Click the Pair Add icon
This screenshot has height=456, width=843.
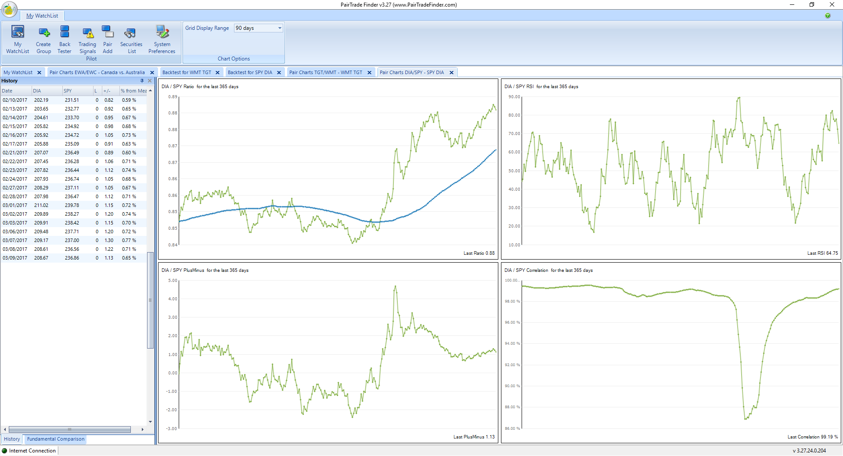108,39
